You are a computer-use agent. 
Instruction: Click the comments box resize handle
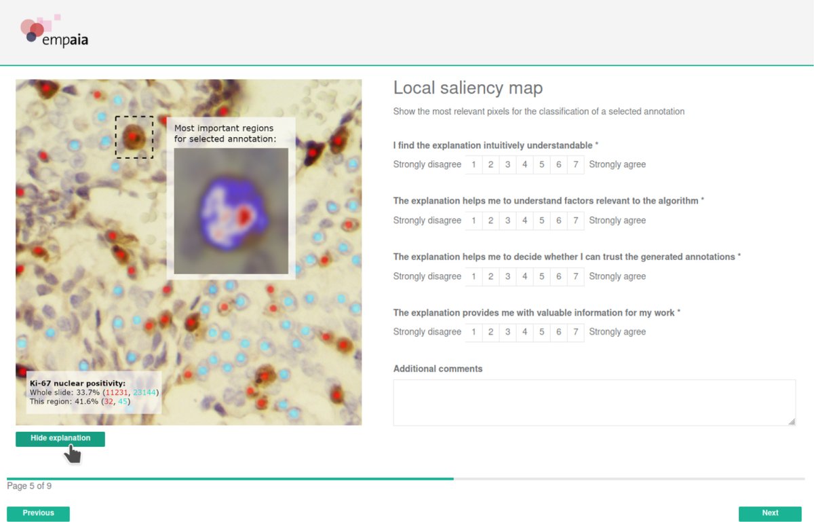click(x=792, y=422)
